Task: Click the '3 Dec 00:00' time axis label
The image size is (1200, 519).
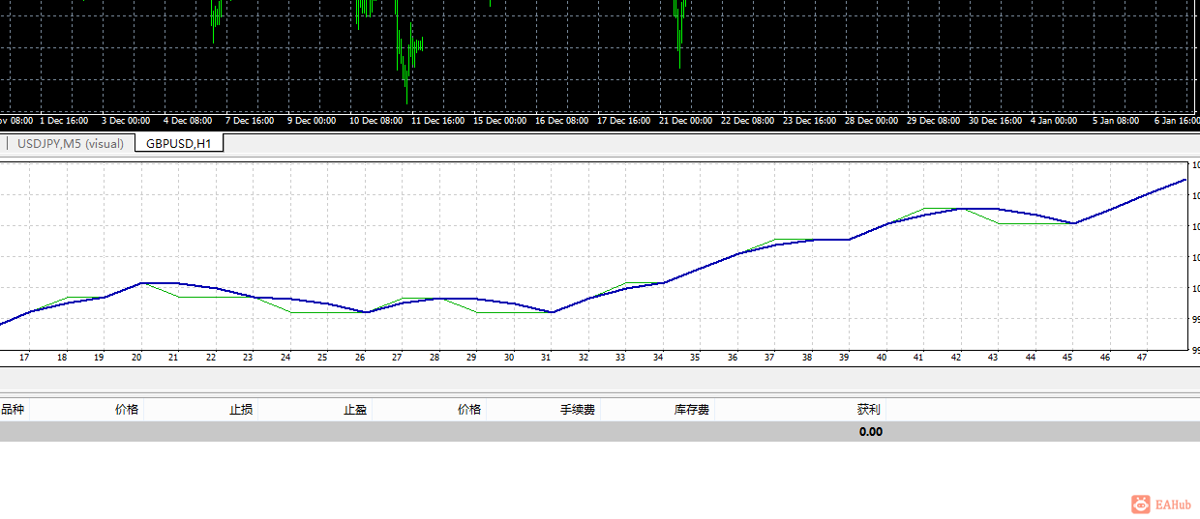Action: [126, 121]
